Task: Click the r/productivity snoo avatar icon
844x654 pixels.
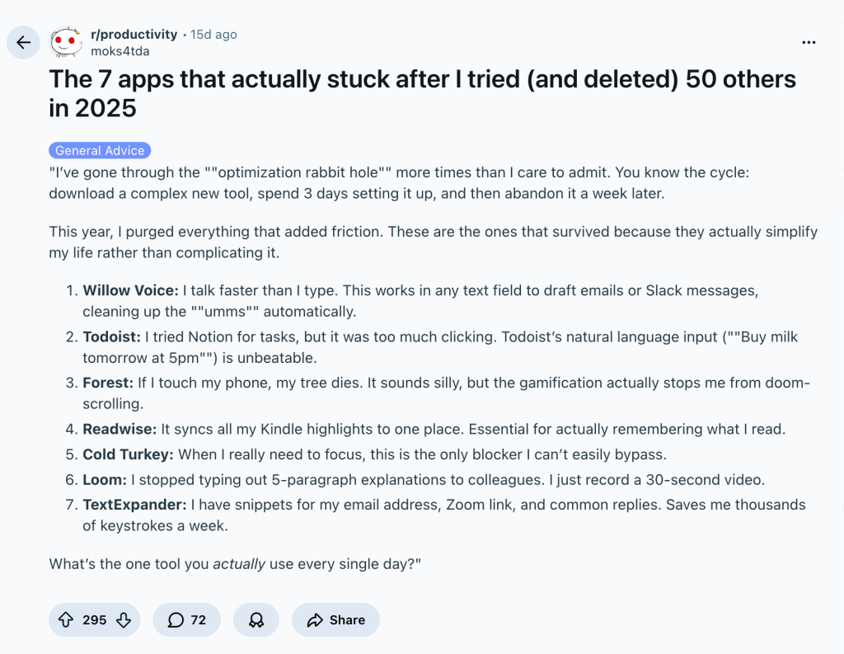Action: (x=66, y=42)
